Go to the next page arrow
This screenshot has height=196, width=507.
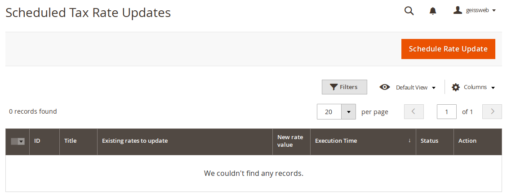(492, 111)
